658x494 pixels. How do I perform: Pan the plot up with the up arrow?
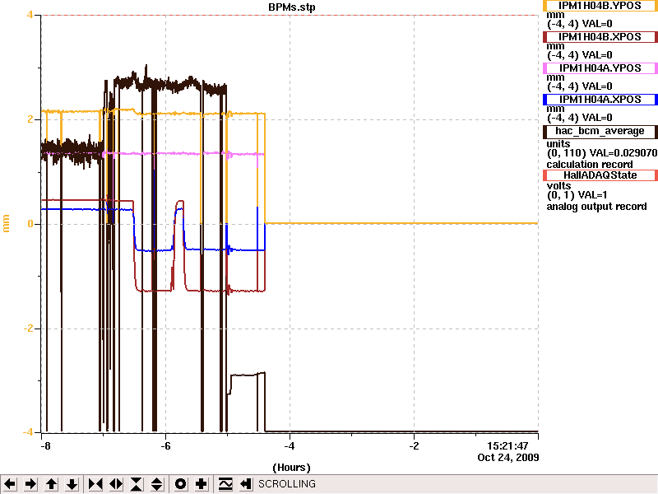pyautogui.click(x=51, y=484)
